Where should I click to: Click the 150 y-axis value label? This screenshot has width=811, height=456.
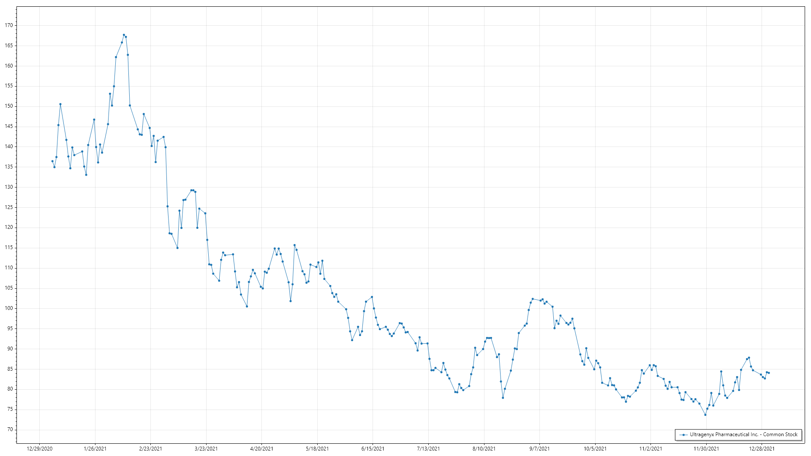click(9, 106)
